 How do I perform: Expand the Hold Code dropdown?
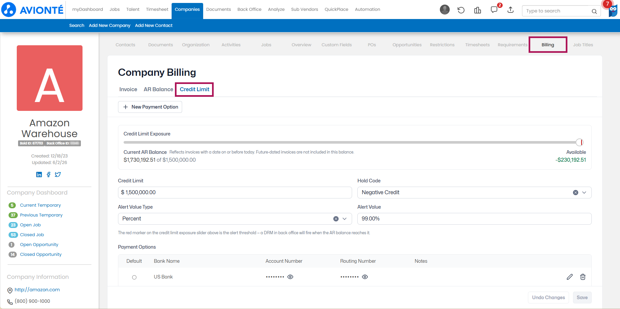pos(584,193)
